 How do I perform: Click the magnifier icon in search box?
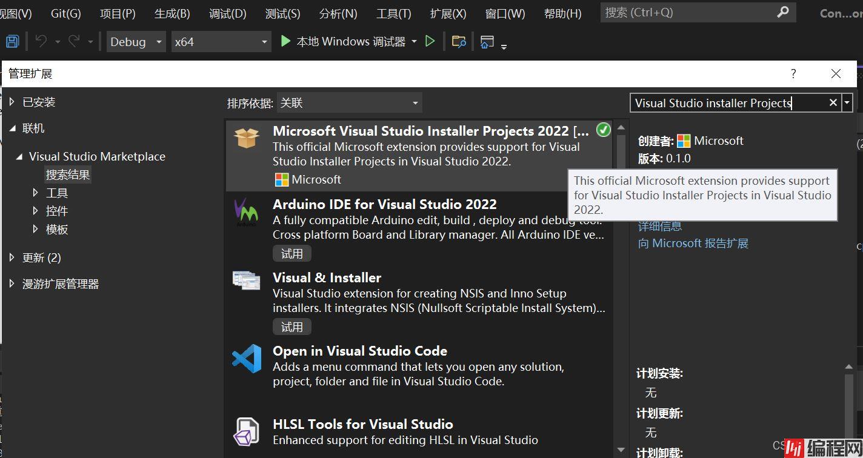coord(783,12)
